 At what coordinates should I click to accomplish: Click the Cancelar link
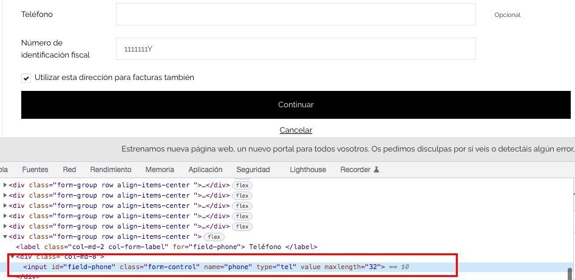296,130
